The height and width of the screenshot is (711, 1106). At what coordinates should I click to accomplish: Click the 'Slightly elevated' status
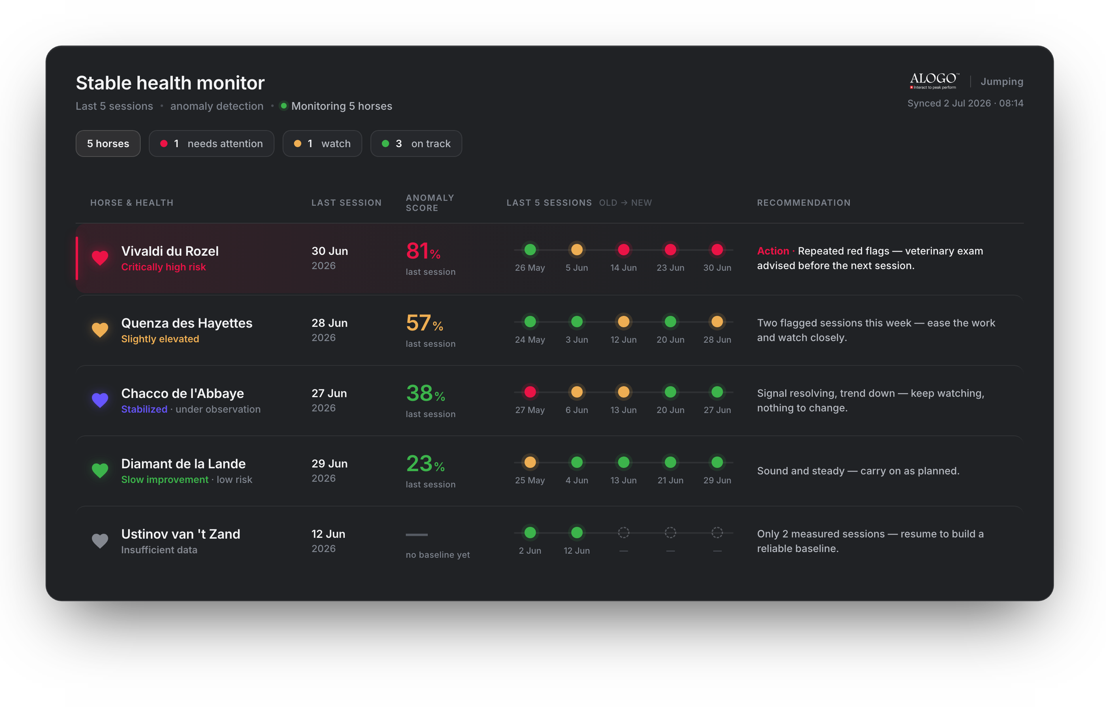[x=160, y=339]
